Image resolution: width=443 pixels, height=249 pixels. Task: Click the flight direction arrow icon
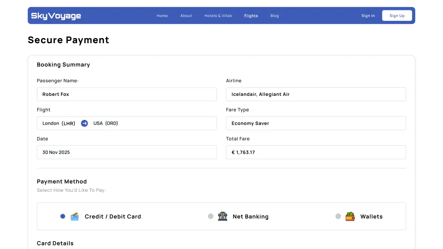[85, 123]
